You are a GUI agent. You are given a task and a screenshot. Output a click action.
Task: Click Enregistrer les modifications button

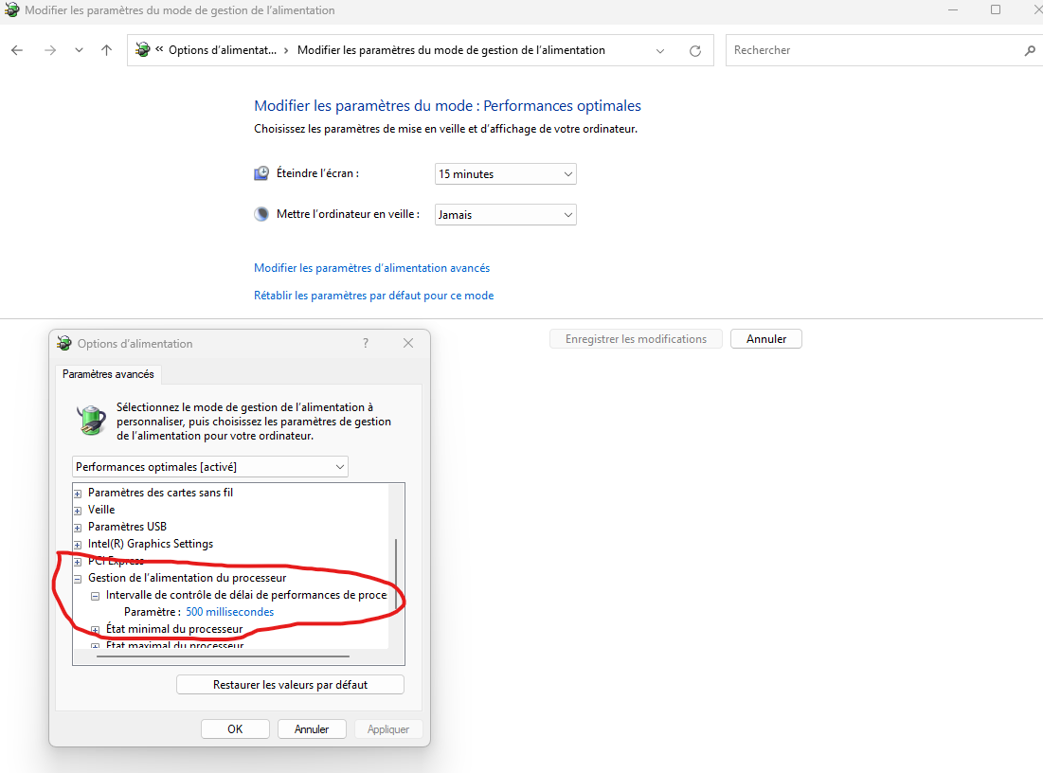pyautogui.click(x=636, y=339)
